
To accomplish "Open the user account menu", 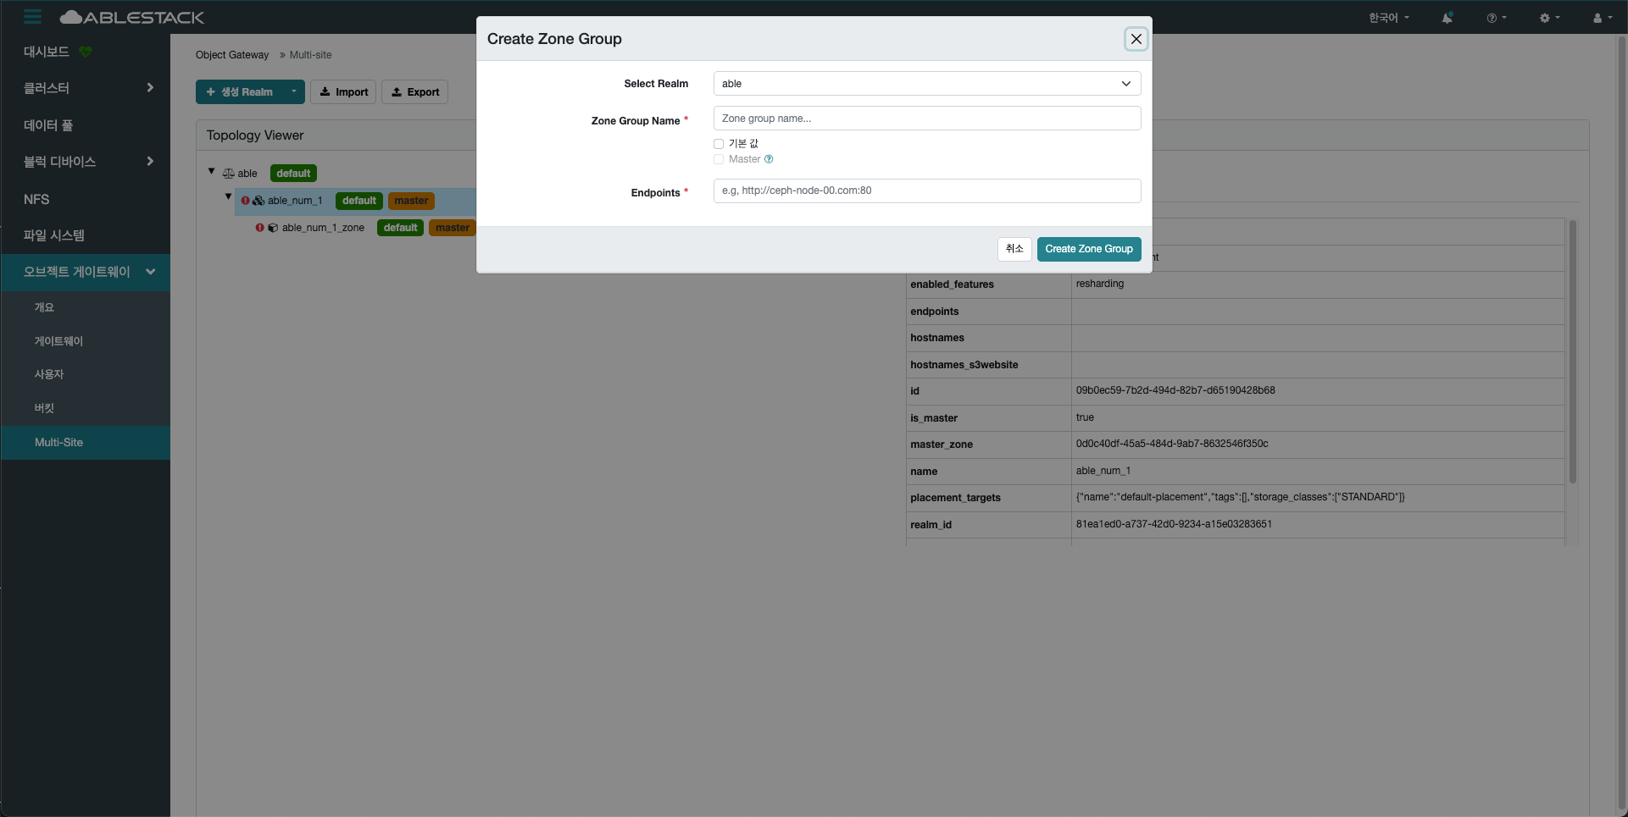I will 1602,18.
